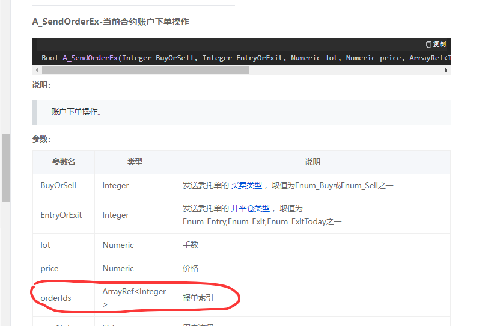Click the 报单索引 description cell
The image size is (503, 326).
pyautogui.click(x=312, y=298)
